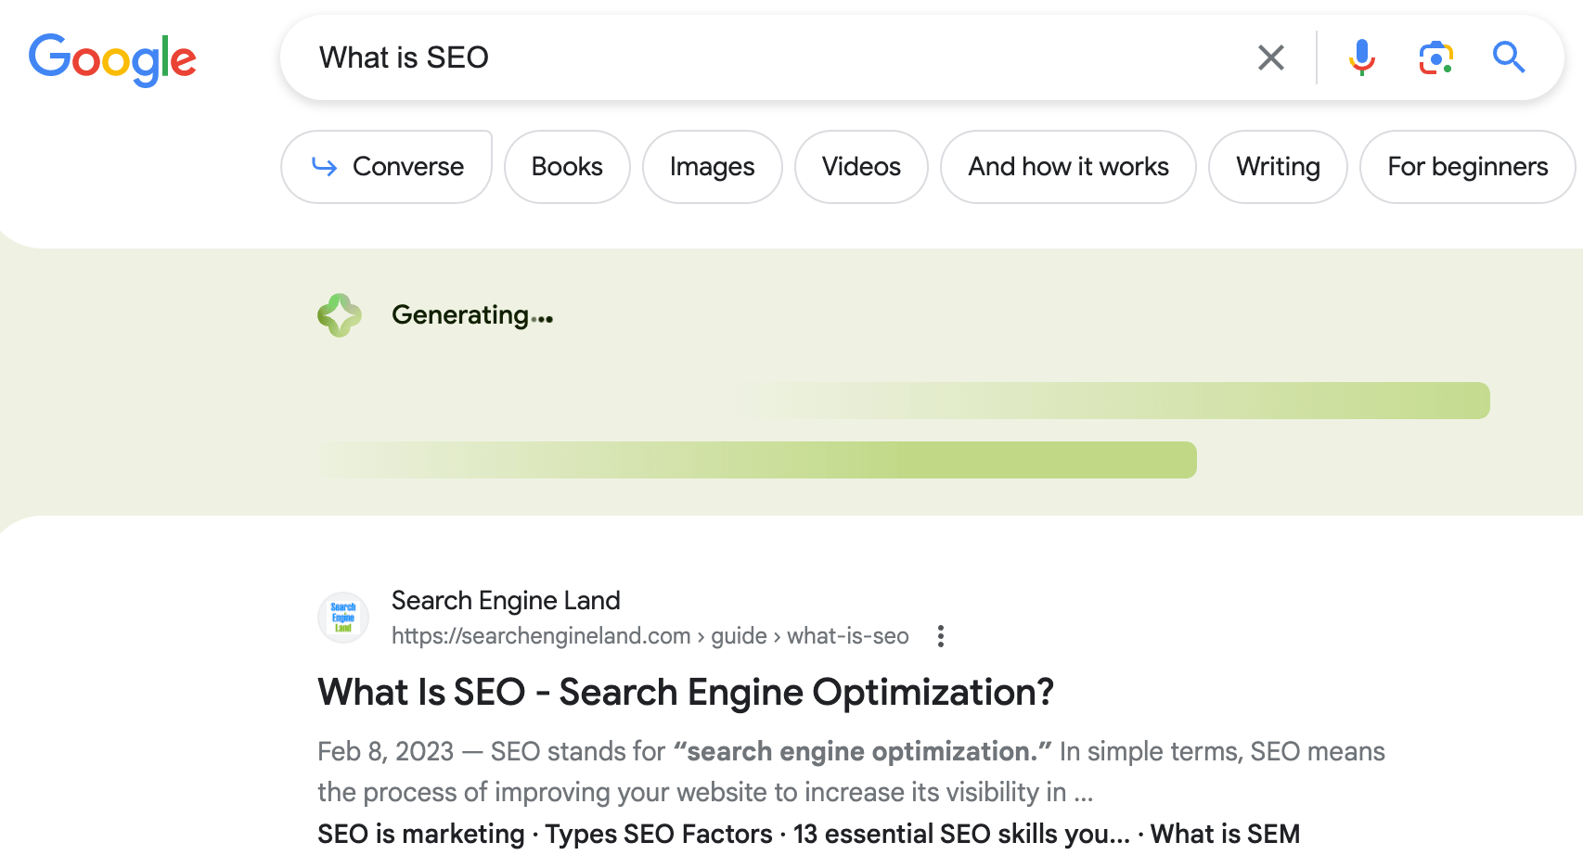Viewport: 1583px width, 855px height.
Task: Click the Google logo
Action: click(112, 58)
